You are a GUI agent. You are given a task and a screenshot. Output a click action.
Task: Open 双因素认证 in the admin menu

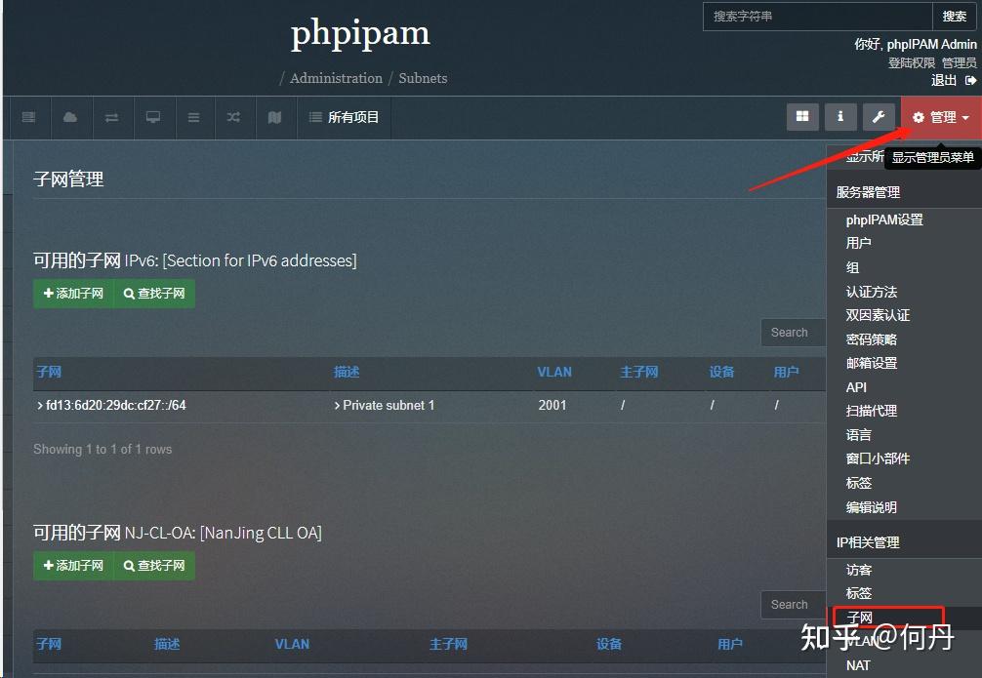coord(878,315)
